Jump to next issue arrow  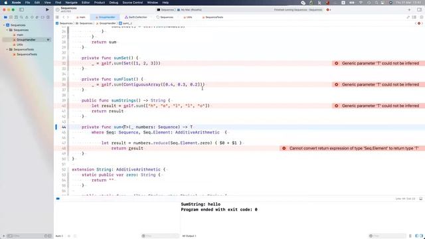422,23
